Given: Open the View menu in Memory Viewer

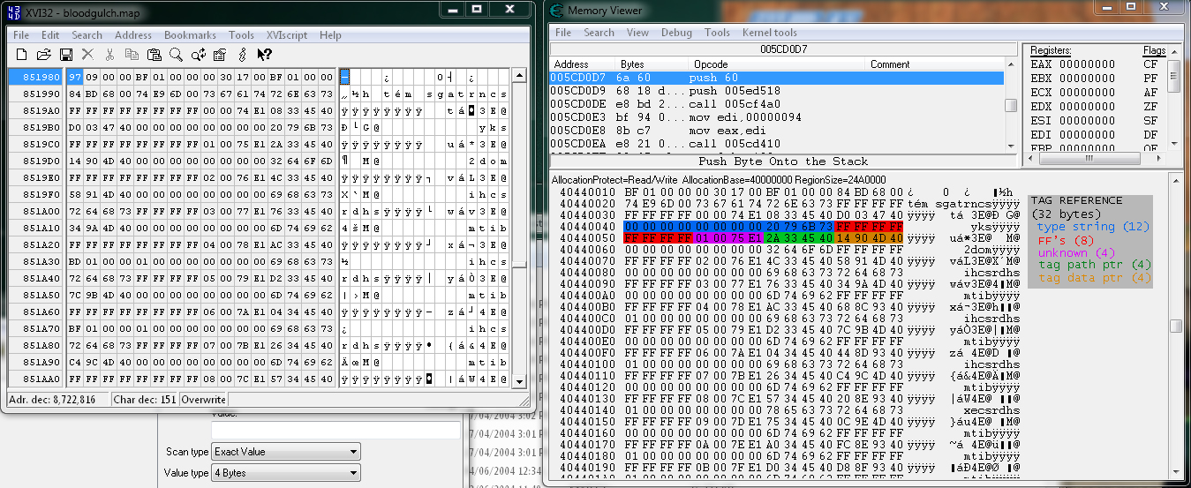Looking at the screenshot, I should point(637,33).
